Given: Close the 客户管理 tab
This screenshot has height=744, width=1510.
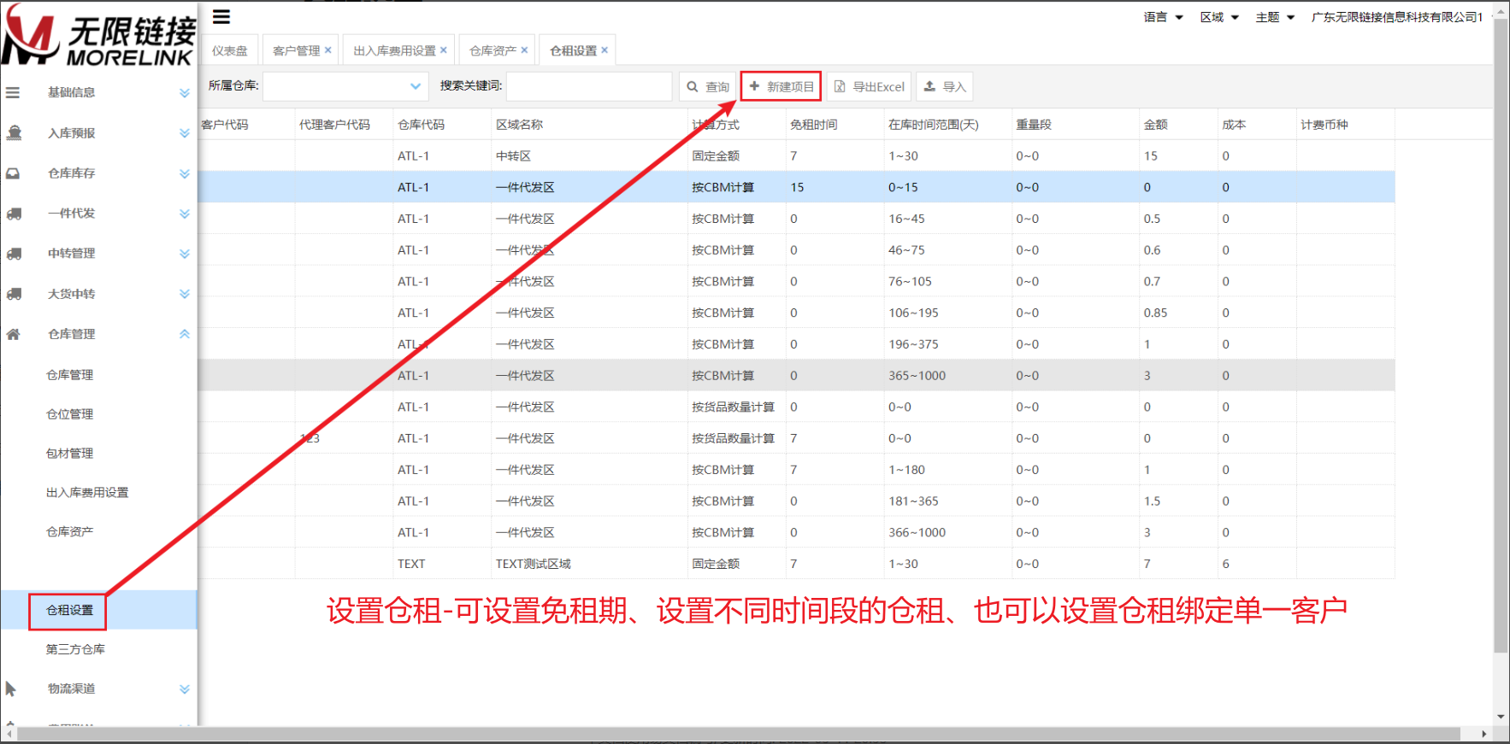Looking at the screenshot, I should (x=328, y=50).
